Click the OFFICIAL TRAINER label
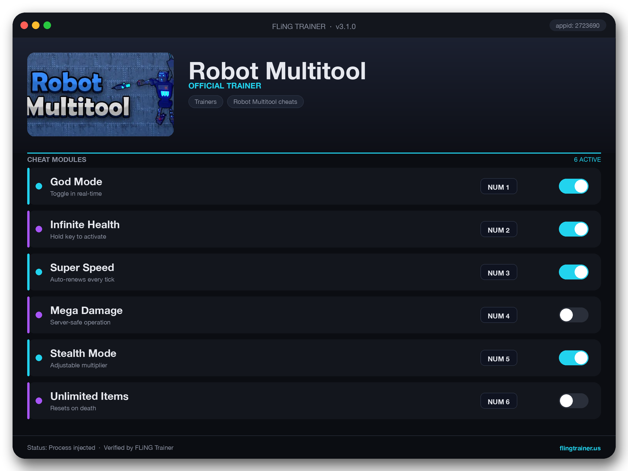The width and height of the screenshot is (628, 471). tap(225, 86)
